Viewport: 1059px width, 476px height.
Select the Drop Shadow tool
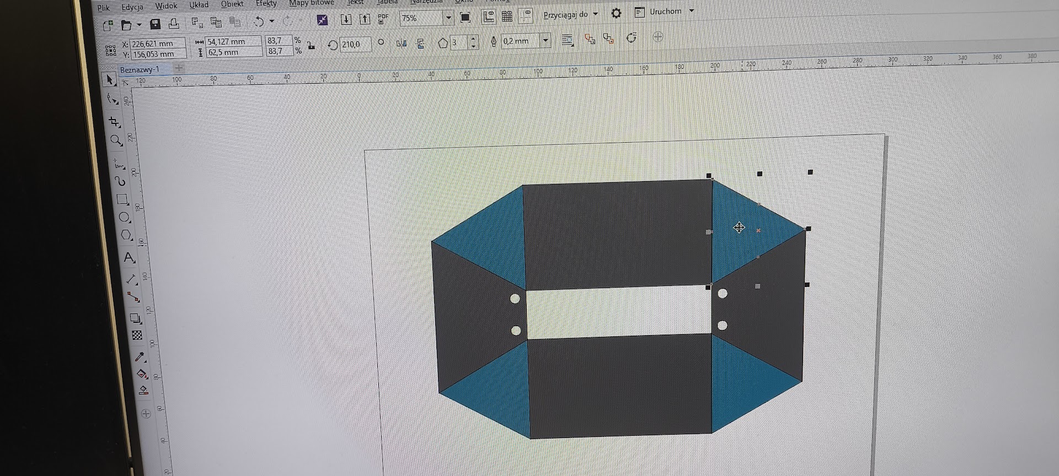[x=136, y=318]
